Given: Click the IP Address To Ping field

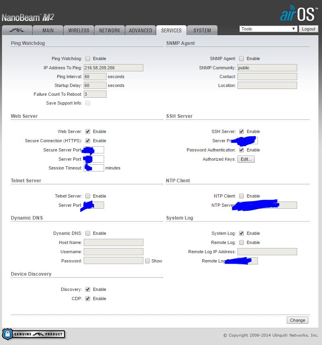Looking at the screenshot, I should coord(113,68).
